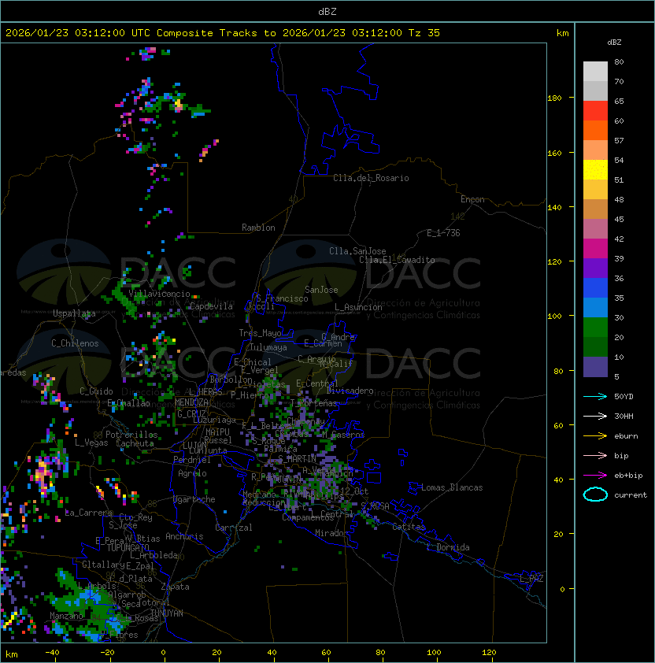
Task: Click the -20 km horizontal axis tick label
Action: pos(107,653)
